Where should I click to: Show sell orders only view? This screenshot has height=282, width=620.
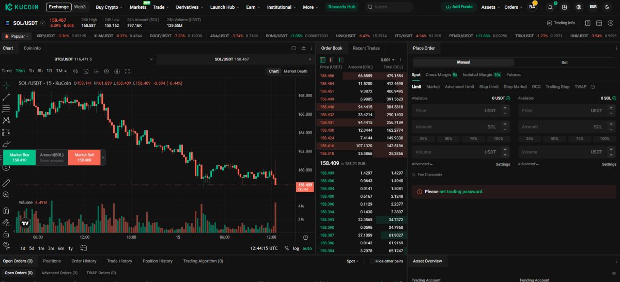pyautogui.click(x=332, y=60)
